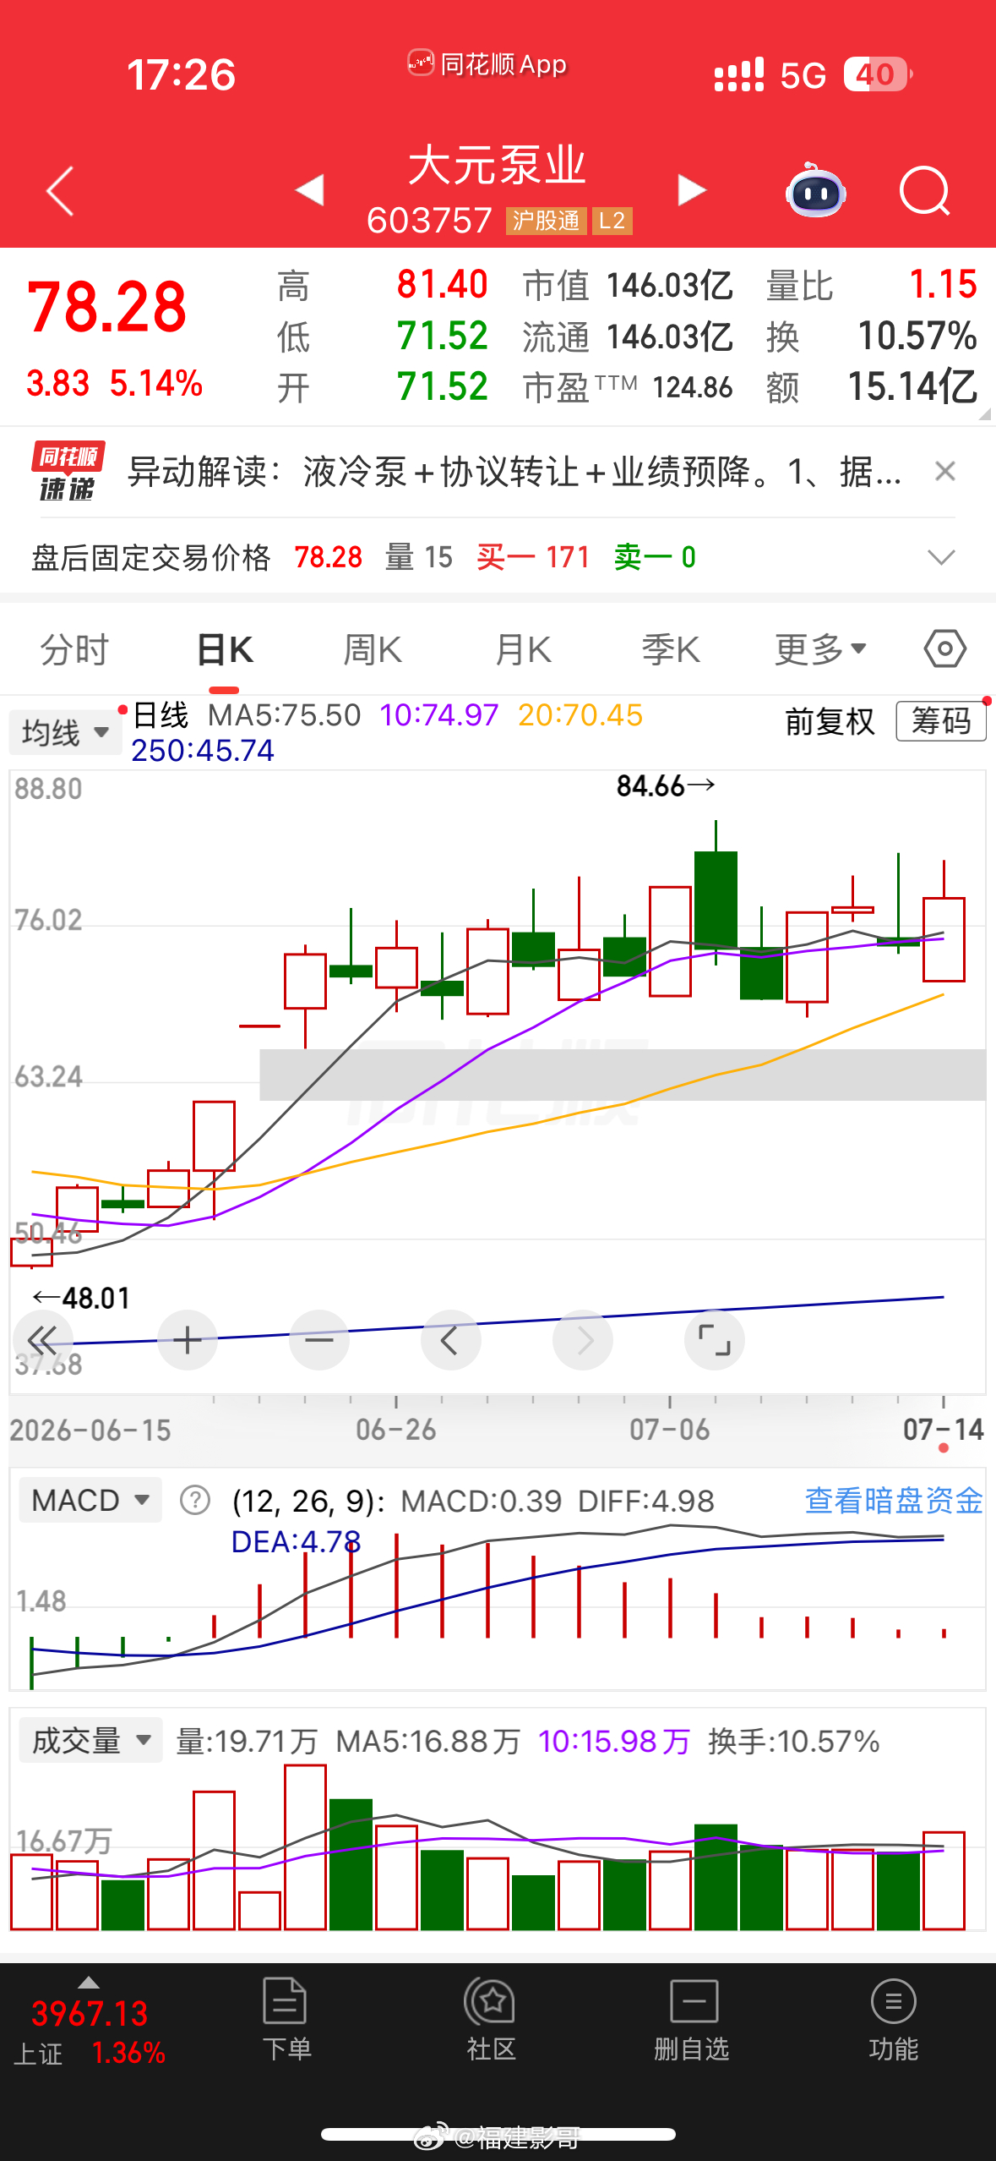Tap the 48.01 low price marker
Viewport: 996px width, 2161px height.
(x=81, y=1298)
